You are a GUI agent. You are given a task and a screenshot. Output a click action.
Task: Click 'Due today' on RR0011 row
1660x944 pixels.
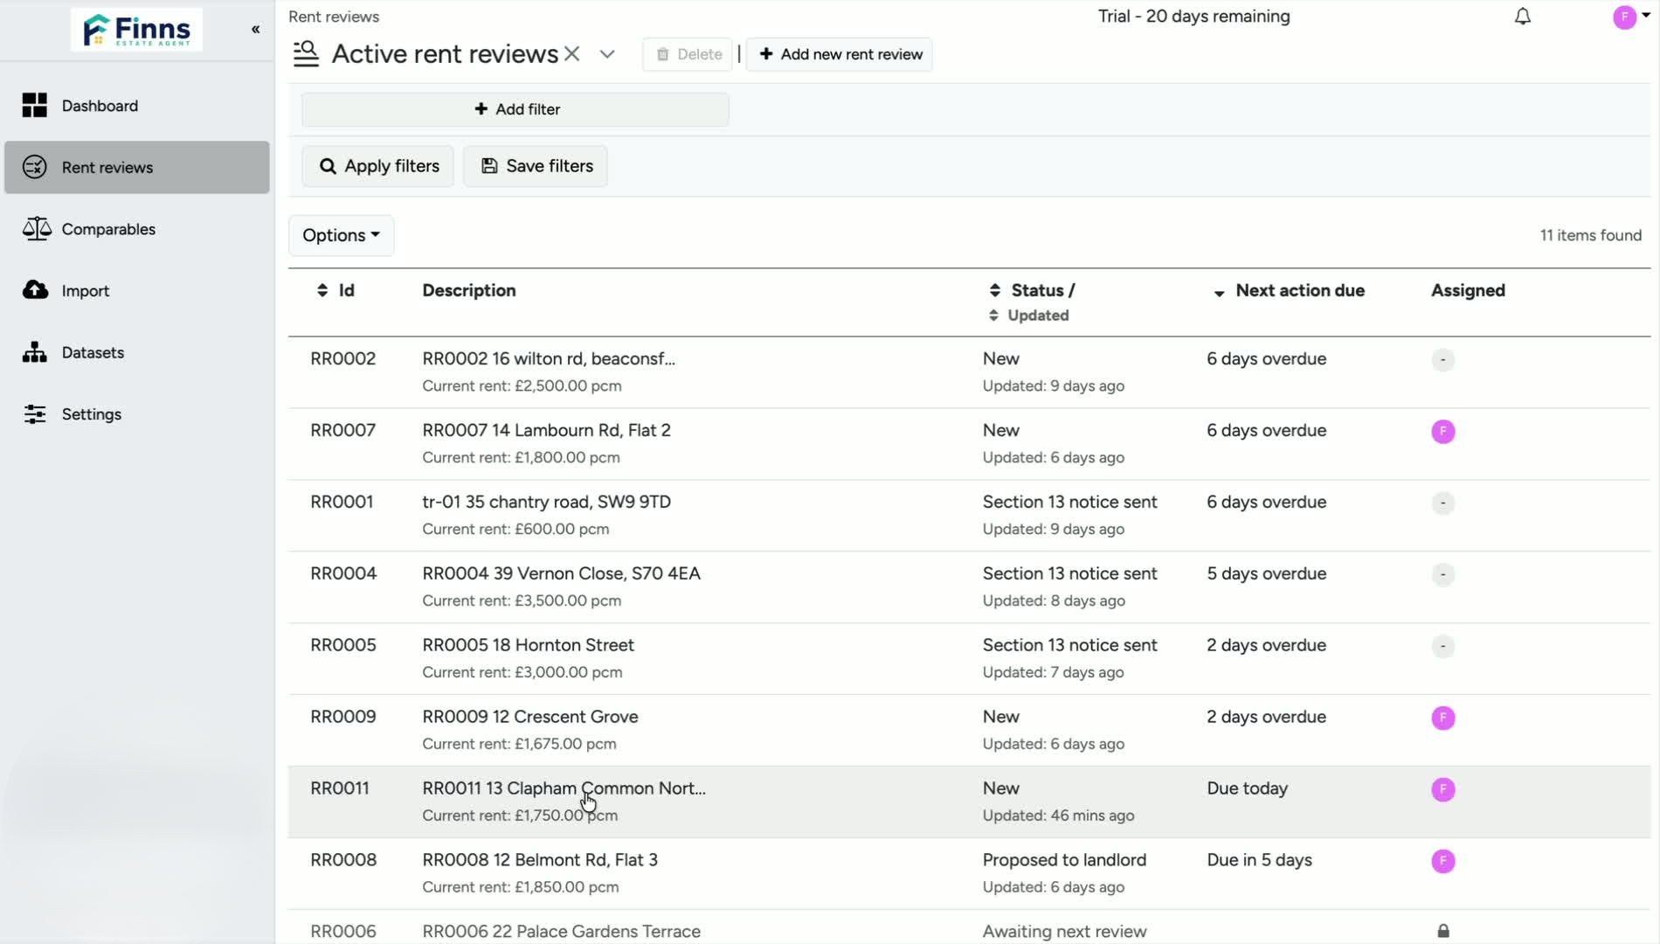[1247, 788]
